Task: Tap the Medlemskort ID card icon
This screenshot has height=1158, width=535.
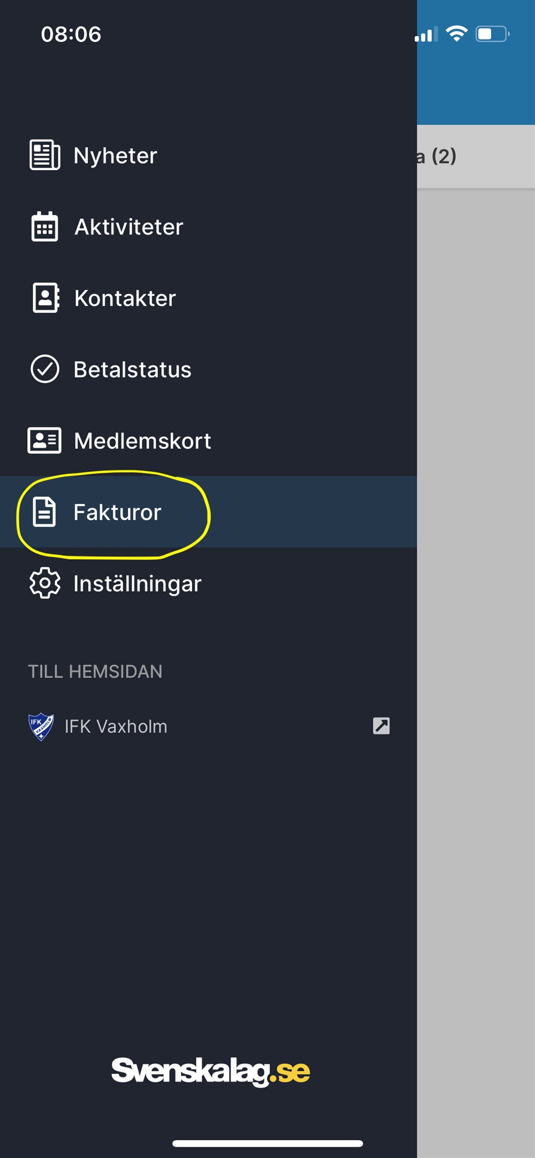Action: coord(44,440)
